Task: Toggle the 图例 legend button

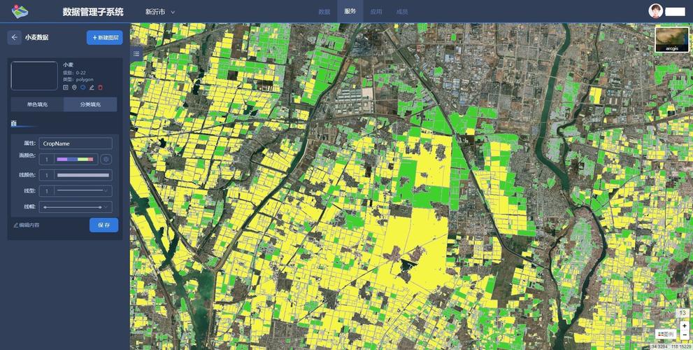Action: click(664, 334)
